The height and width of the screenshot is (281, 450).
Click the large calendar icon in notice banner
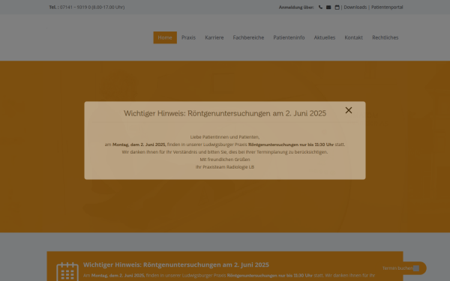[x=67, y=271]
